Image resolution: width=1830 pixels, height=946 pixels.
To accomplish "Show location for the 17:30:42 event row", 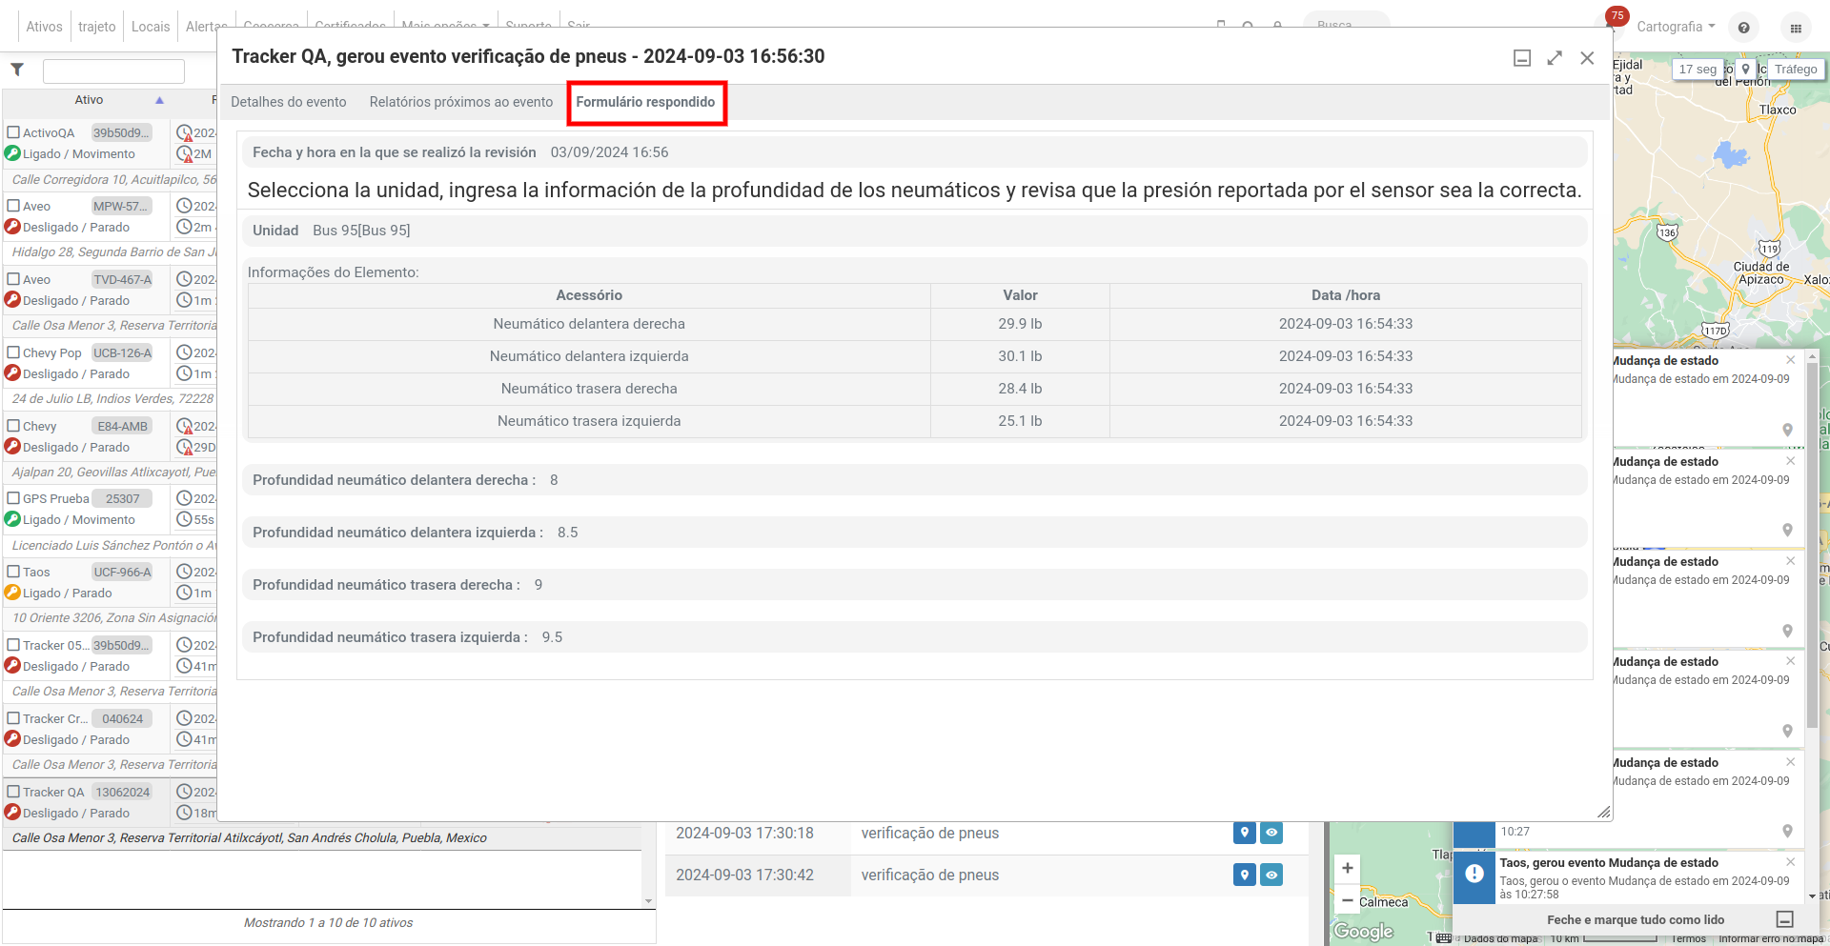I will click(x=1244, y=875).
